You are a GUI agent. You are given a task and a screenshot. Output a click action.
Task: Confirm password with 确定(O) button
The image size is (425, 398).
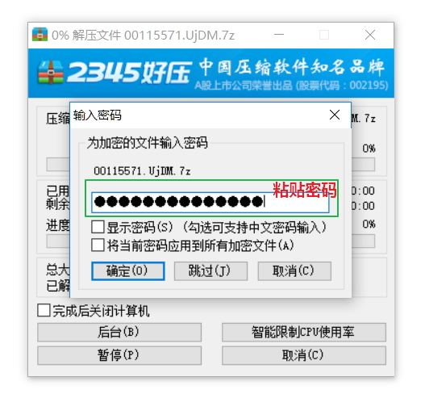click(128, 270)
